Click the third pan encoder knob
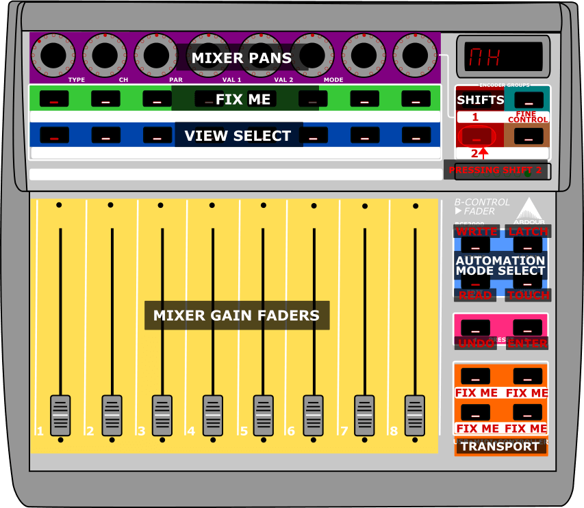The width and height of the screenshot is (584, 508). [156, 55]
